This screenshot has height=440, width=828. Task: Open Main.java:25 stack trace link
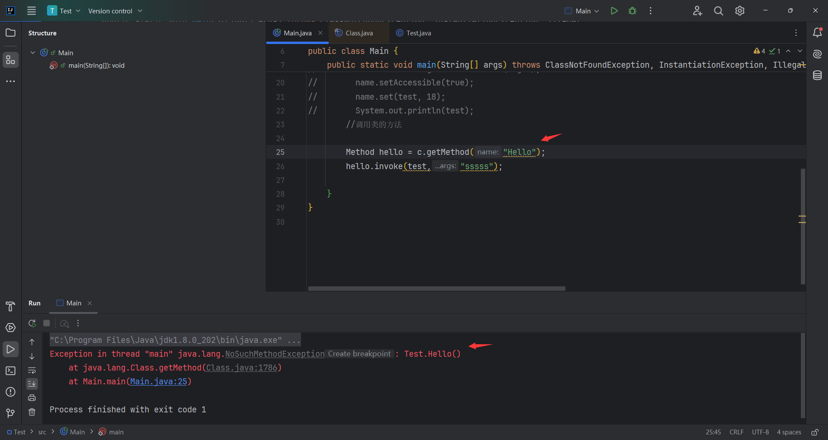click(x=159, y=382)
